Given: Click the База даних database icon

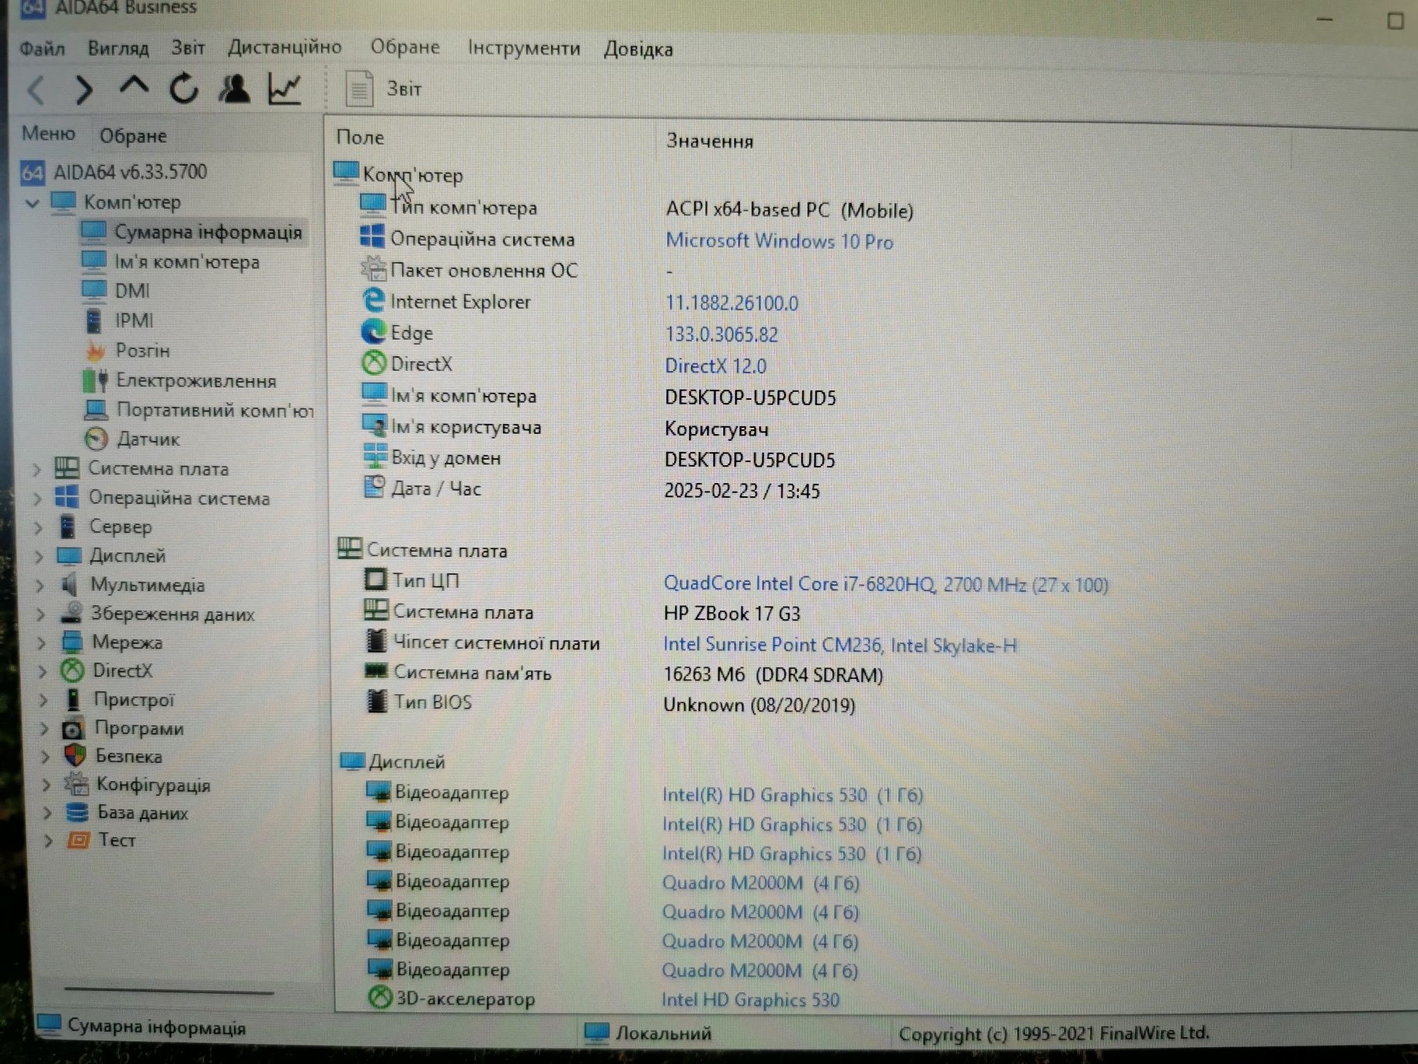Looking at the screenshot, I should 77,813.
